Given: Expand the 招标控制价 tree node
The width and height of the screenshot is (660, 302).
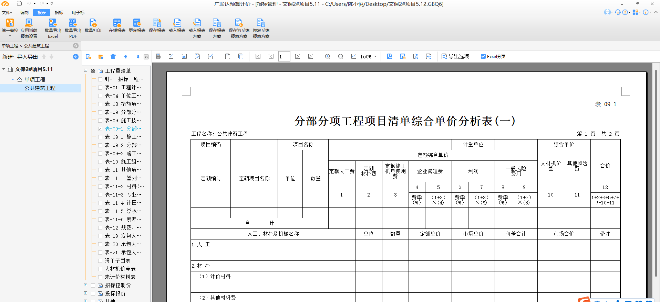Looking at the screenshot, I should [x=86, y=285].
